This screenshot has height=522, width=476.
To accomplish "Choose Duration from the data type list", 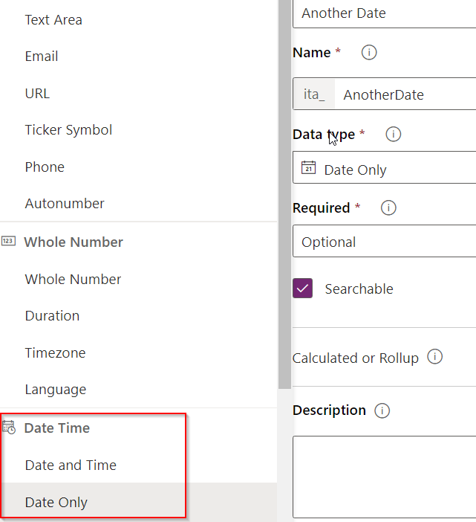I will click(x=52, y=316).
